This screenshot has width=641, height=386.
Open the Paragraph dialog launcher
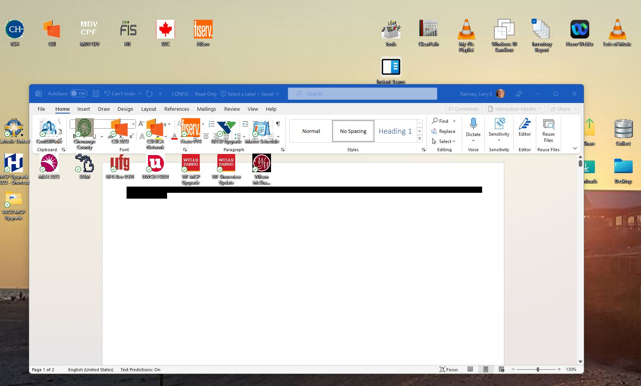(x=283, y=150)
